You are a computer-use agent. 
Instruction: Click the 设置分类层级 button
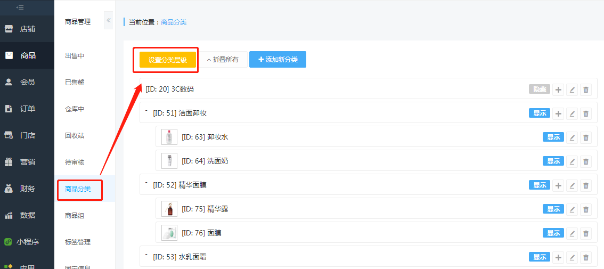168,60
